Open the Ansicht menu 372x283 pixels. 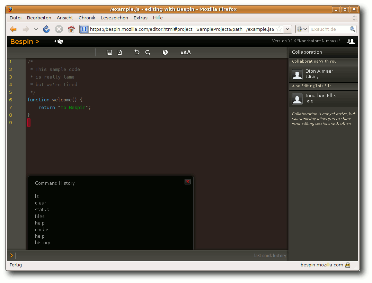[x=65, y=18]
